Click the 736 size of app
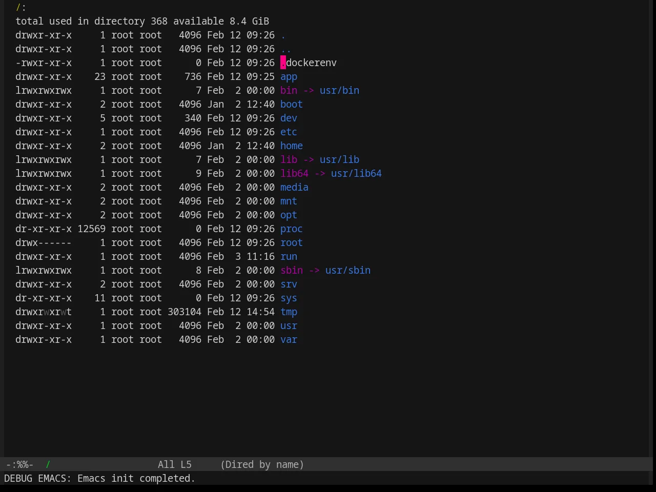 pos(193,77)
